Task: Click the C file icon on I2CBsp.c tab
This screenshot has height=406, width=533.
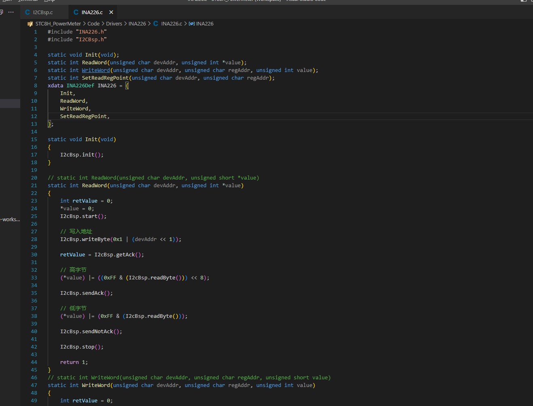Action: tap(27, 12)
